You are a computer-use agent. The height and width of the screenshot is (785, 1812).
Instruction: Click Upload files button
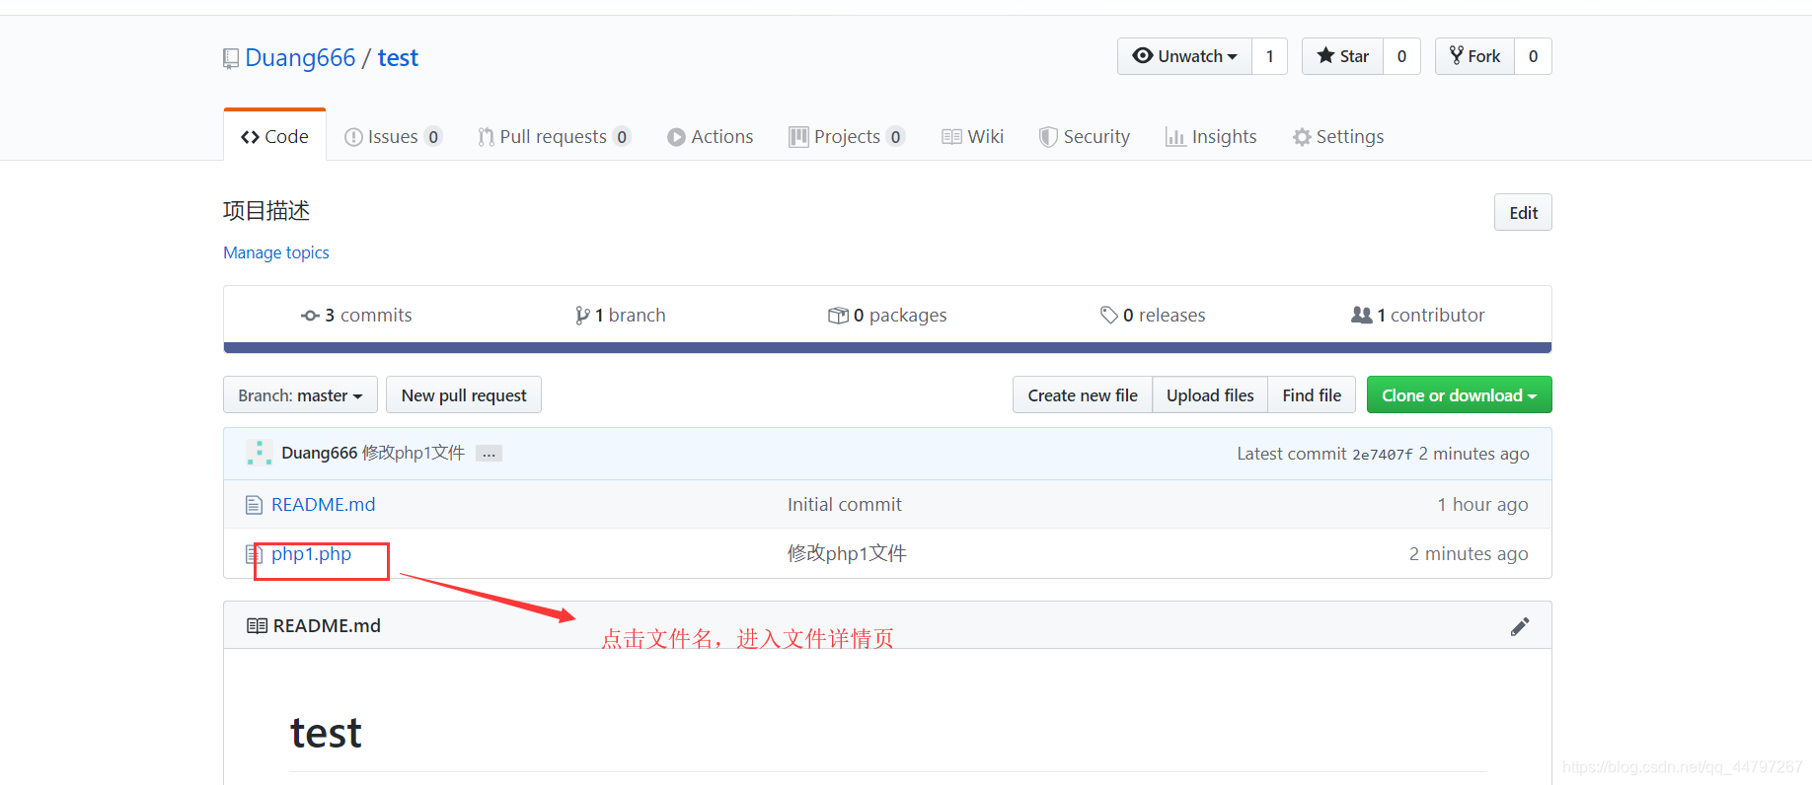point(1210,394)
